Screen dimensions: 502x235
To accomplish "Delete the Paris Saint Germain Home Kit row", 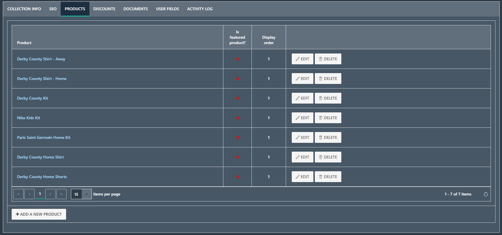I will (328, 137).
